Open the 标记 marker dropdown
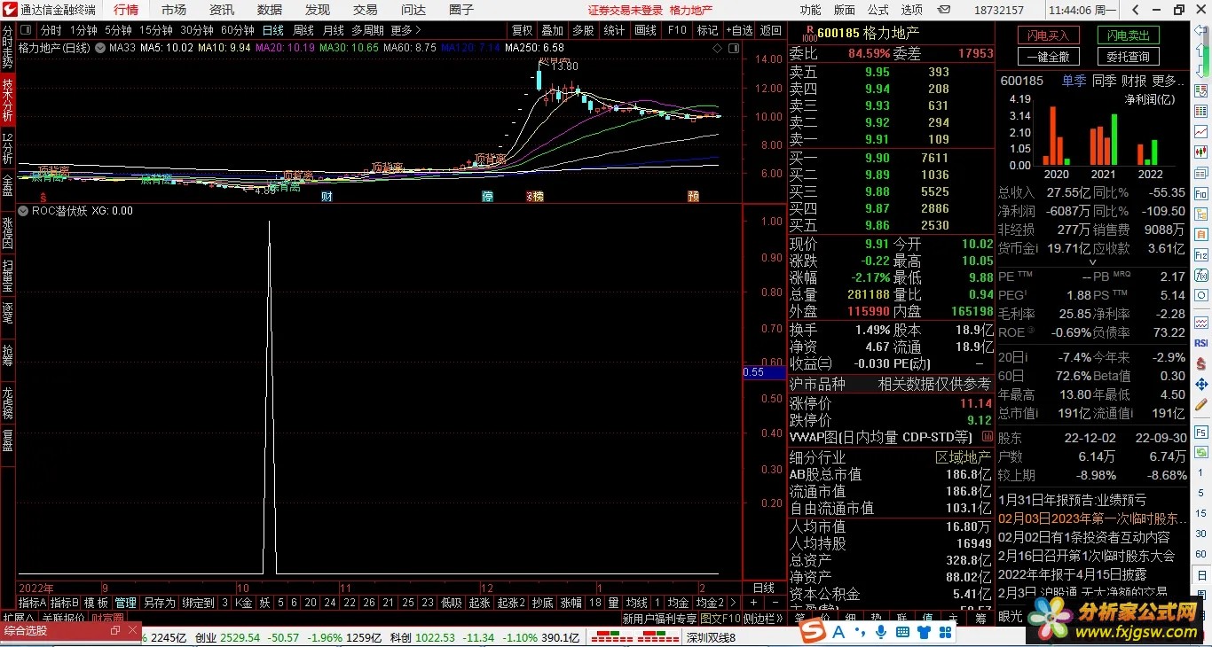This screenshot has height=647, width=1212. coord(707,30)
